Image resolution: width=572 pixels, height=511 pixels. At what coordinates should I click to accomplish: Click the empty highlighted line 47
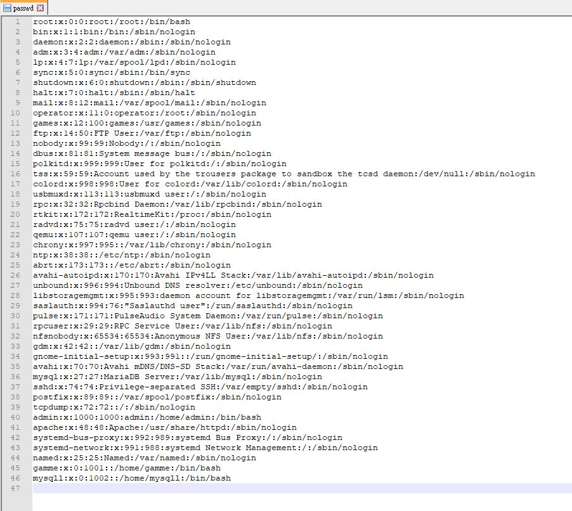pos(302,488)
